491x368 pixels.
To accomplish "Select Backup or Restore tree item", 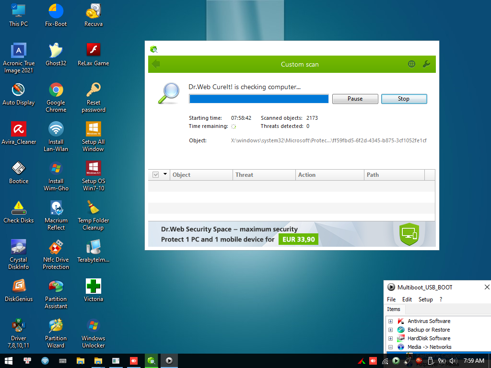I will click(428, 330).
